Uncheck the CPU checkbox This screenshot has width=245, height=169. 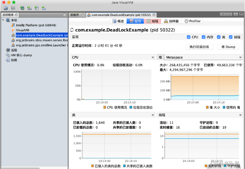point(189,37)
